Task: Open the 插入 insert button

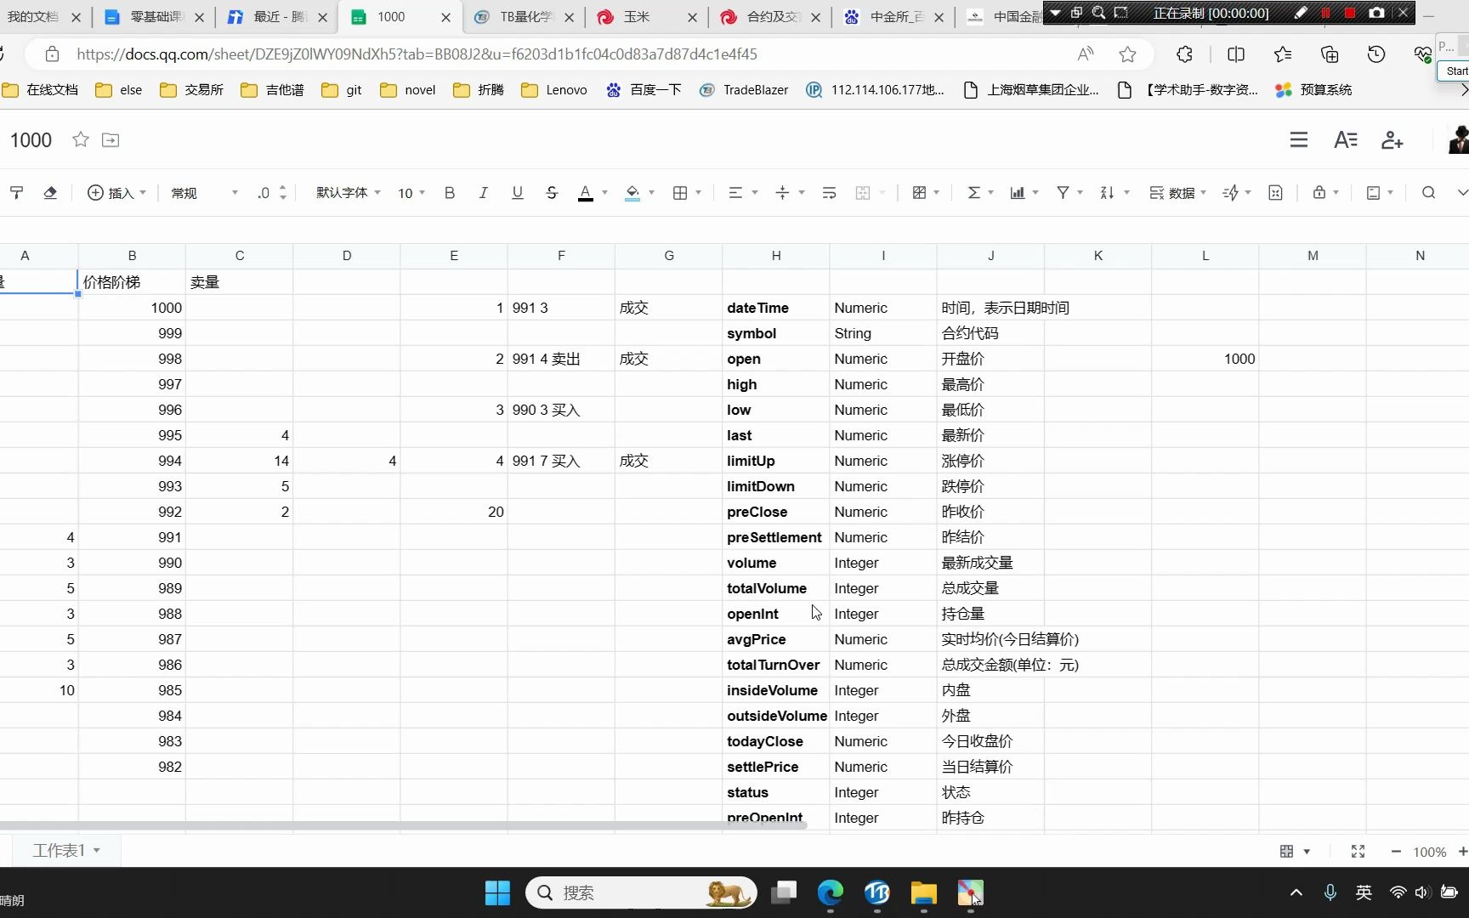Action: (117, 193)
